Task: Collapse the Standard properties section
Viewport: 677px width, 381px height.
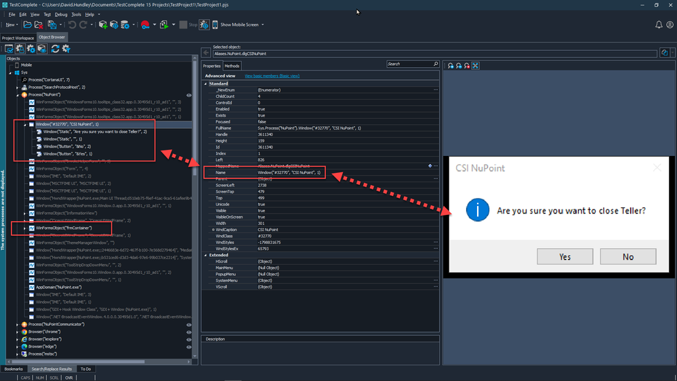Action: pyautogui.click(x=206, y=84)
